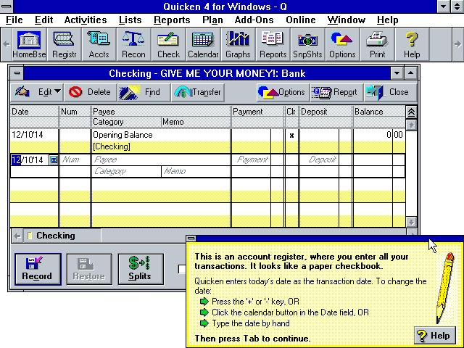464x348 pixels.
Task: Click the Print printer icon
Action: [x=377, y=45]
